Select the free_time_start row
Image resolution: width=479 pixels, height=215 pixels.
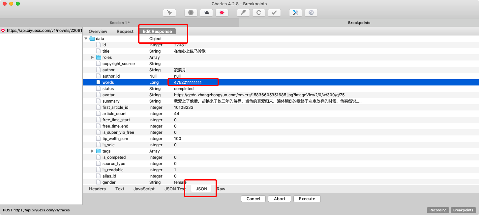(281, 120)
